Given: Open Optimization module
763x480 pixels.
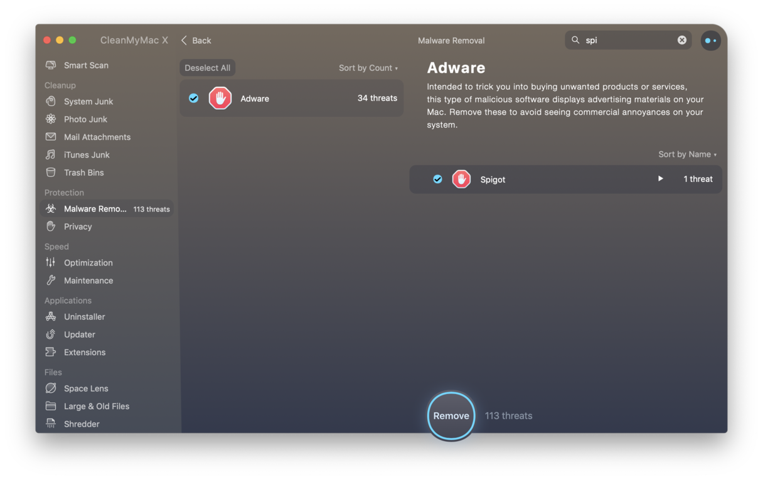Looking at the screenshot, I should click(88, 263).
